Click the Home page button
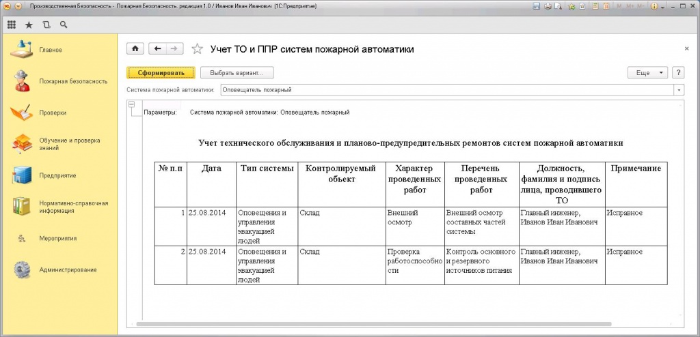The image size is (700, 337). coord(135,48)
